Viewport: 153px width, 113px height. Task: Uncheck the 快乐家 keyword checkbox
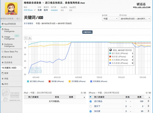point(90,111)
